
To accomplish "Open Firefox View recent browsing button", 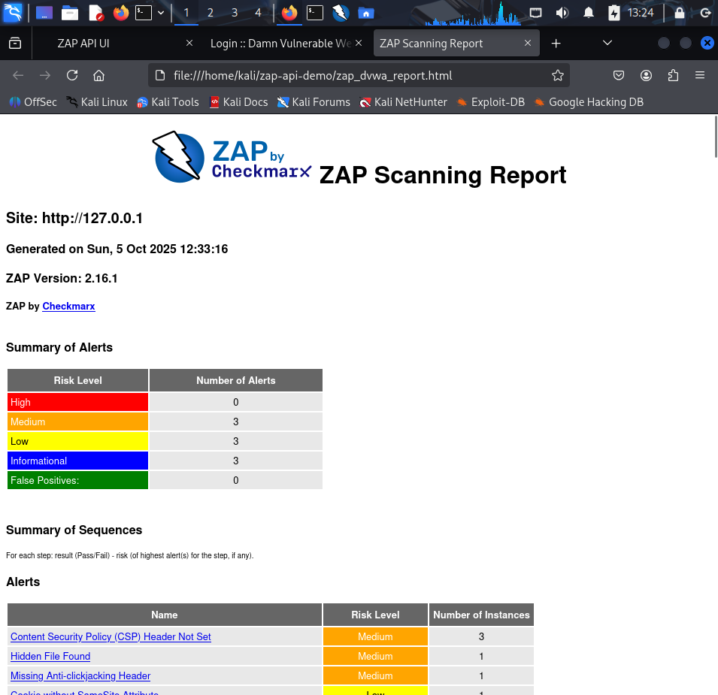I will 15,43.
